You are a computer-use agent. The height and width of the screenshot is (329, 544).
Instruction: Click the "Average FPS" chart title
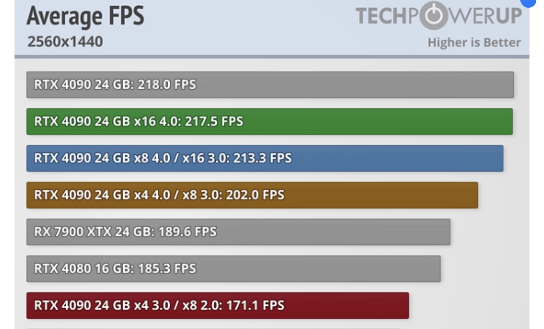point(85,16)
